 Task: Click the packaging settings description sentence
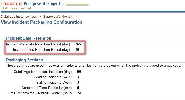coord(94,65)
